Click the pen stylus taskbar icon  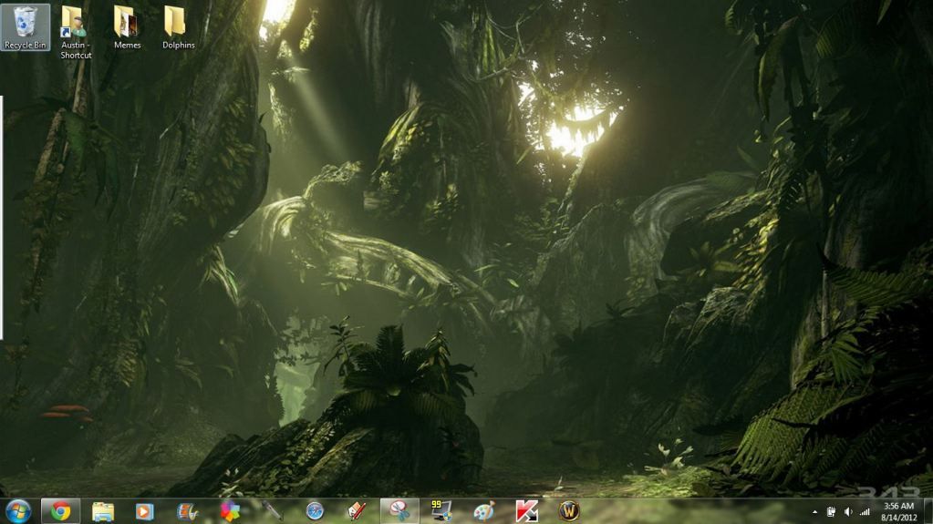pos(272,511)
